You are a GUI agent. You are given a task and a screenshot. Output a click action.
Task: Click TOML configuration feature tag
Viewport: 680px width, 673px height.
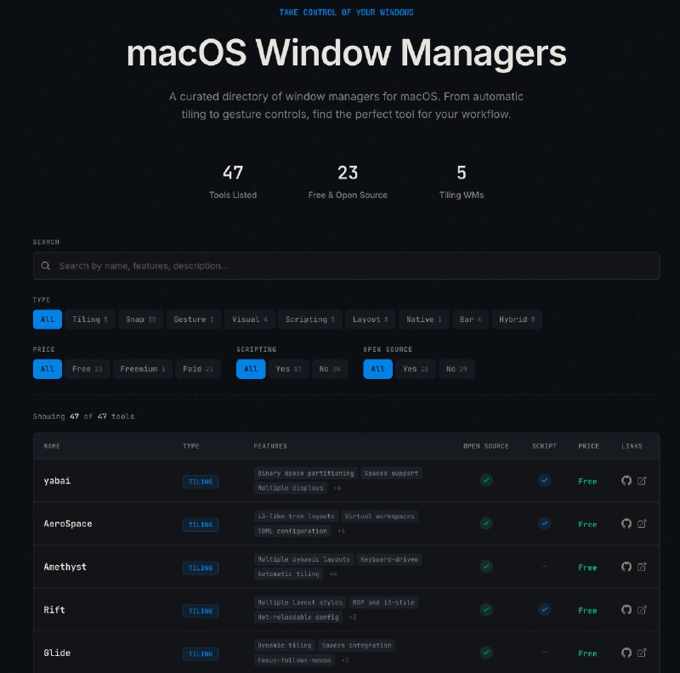point(292,531)
